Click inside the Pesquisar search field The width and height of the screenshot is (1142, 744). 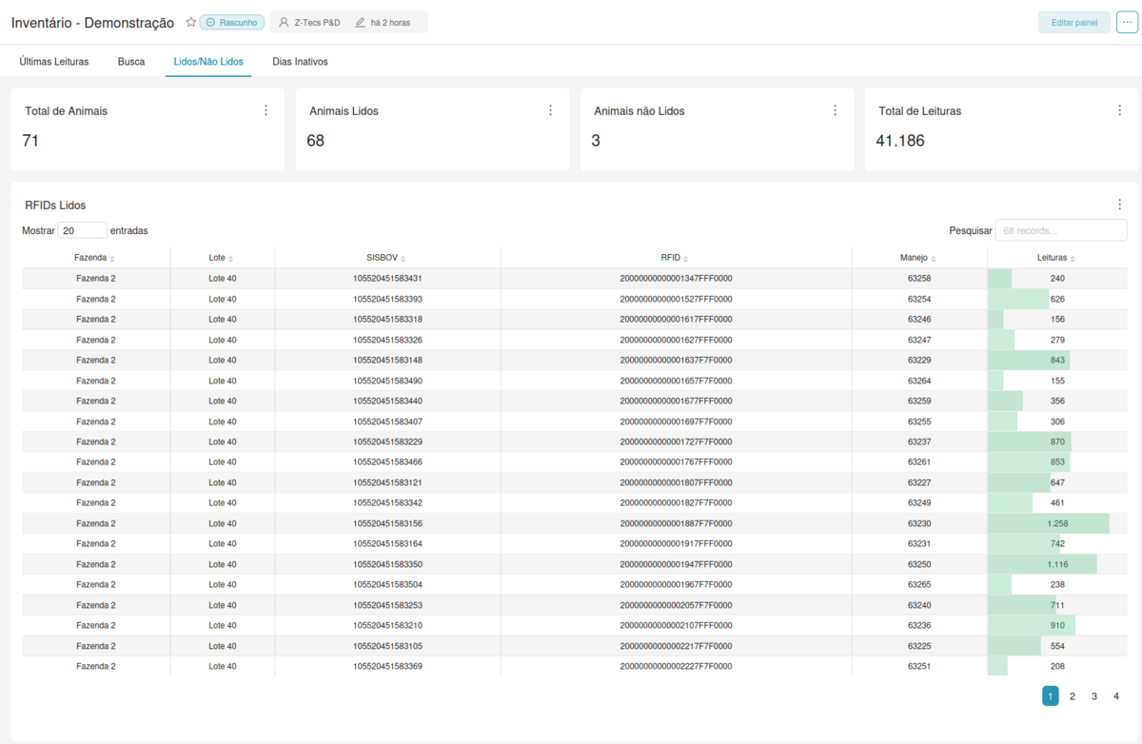click(x=1060, y=229)
